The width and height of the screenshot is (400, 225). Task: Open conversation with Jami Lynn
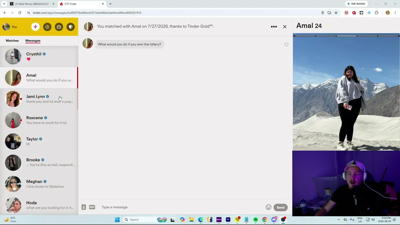tap(39, 99)
